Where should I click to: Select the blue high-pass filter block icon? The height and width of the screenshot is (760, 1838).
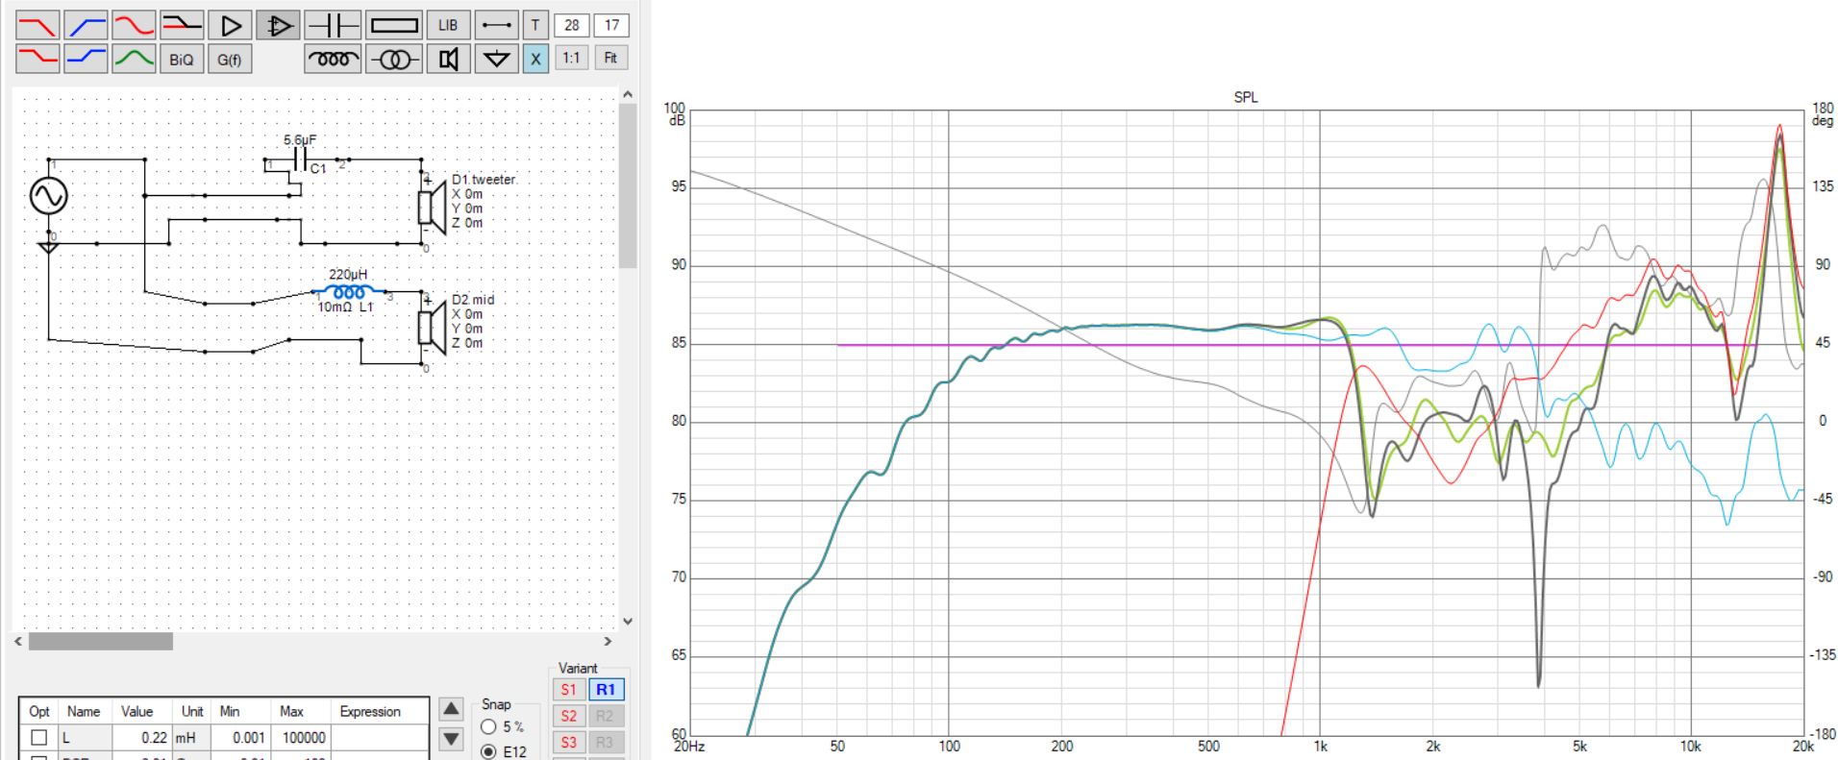point(86,25)
